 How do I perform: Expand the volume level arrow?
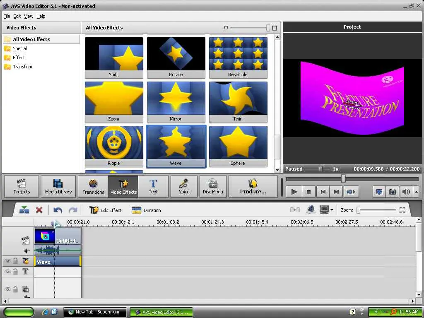click(x=416, y=192)
